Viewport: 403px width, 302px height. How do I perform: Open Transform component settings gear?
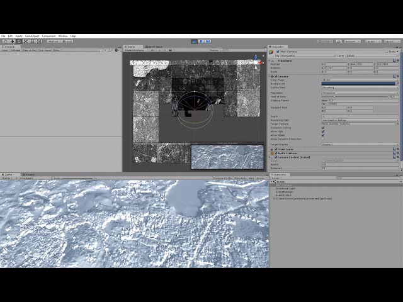tap(397, 61)
